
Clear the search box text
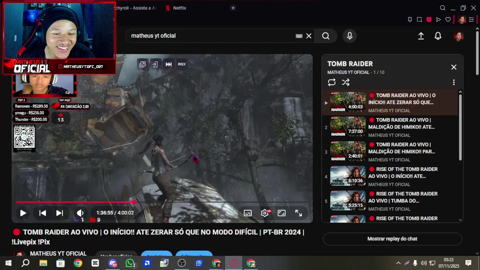[309, 36]
